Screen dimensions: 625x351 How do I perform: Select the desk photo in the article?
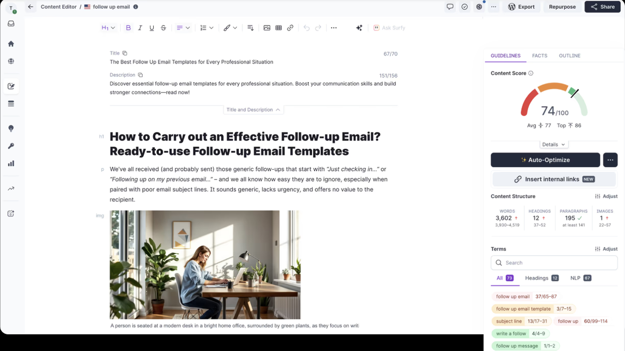coord(205,265)
